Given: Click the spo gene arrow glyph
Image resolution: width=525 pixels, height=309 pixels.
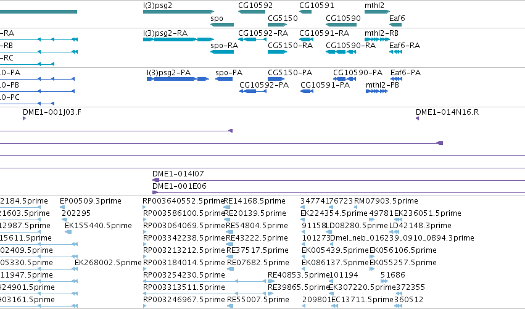Looking at the screenshot, I should [x=222, y=25].
